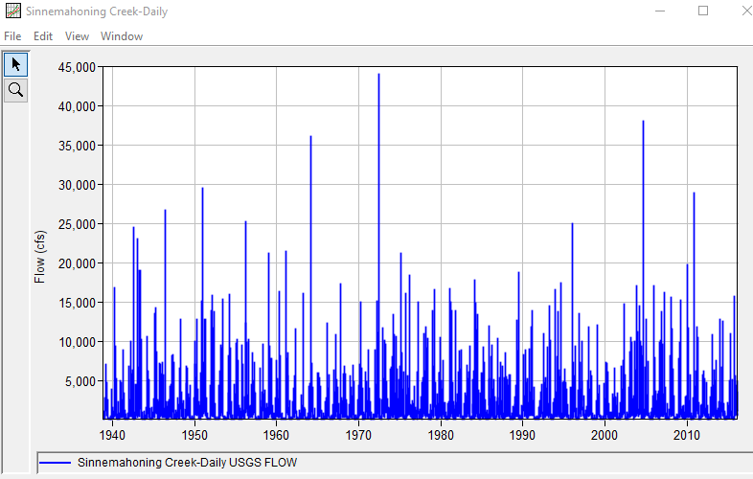Open the File menu
Image resolution: width=753 pixels, height=479 pixels.
(x=12, y=36)
